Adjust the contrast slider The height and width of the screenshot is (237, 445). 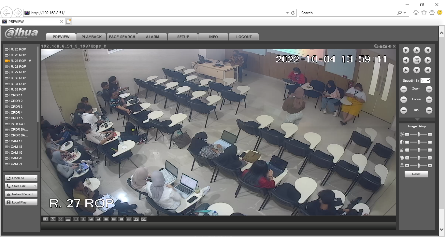pyautogui.click(x=418, y=142)
